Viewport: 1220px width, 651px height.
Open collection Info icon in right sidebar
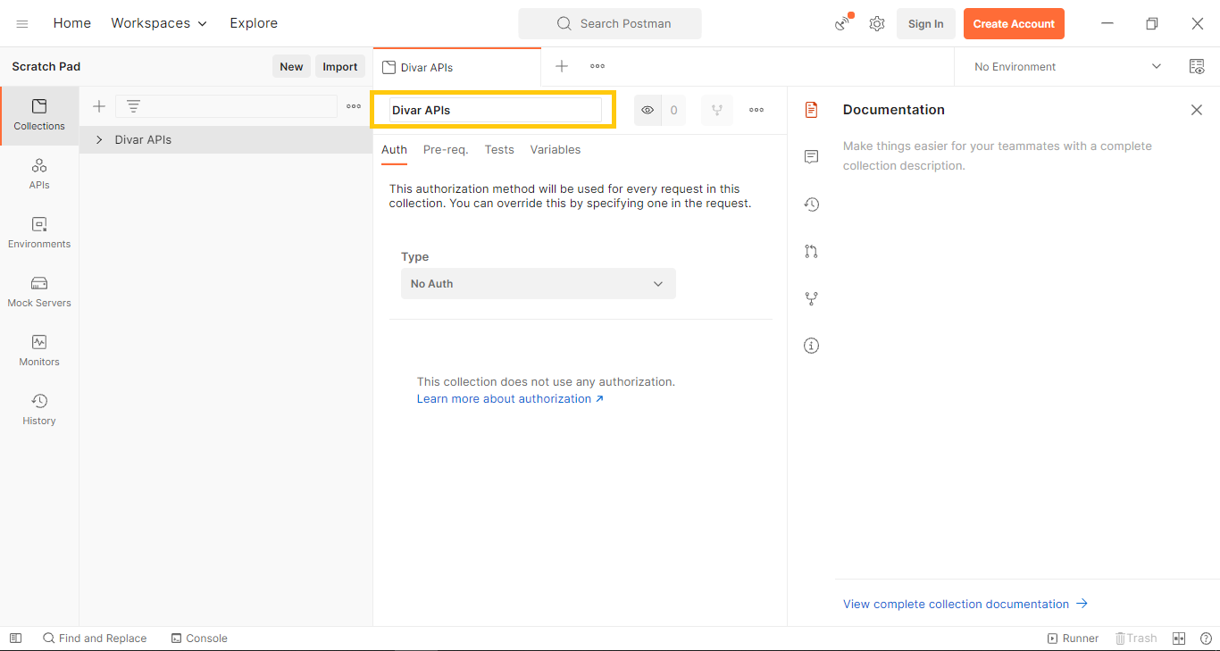[x=811, y=346]
